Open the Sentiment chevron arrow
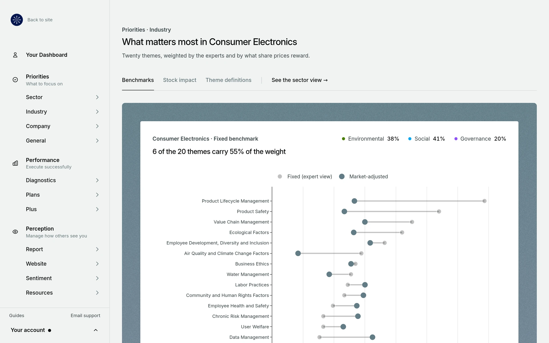The height and width of the screenshot is (343, 549). coord(97,278)
